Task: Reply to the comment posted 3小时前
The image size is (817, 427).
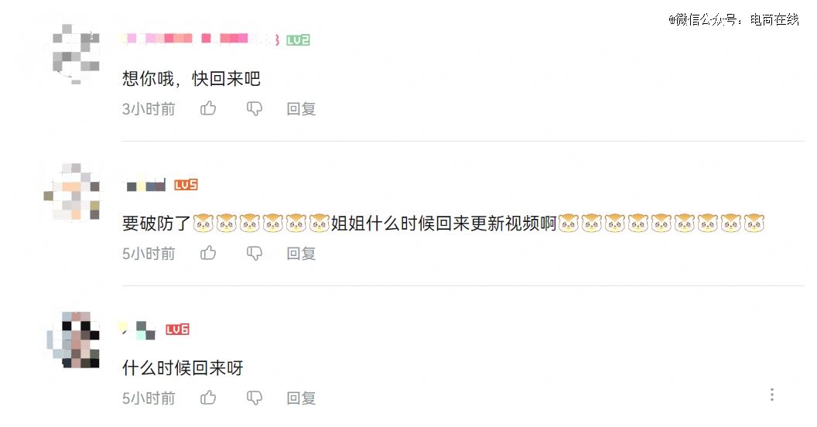Action: (x=301, y=109)
